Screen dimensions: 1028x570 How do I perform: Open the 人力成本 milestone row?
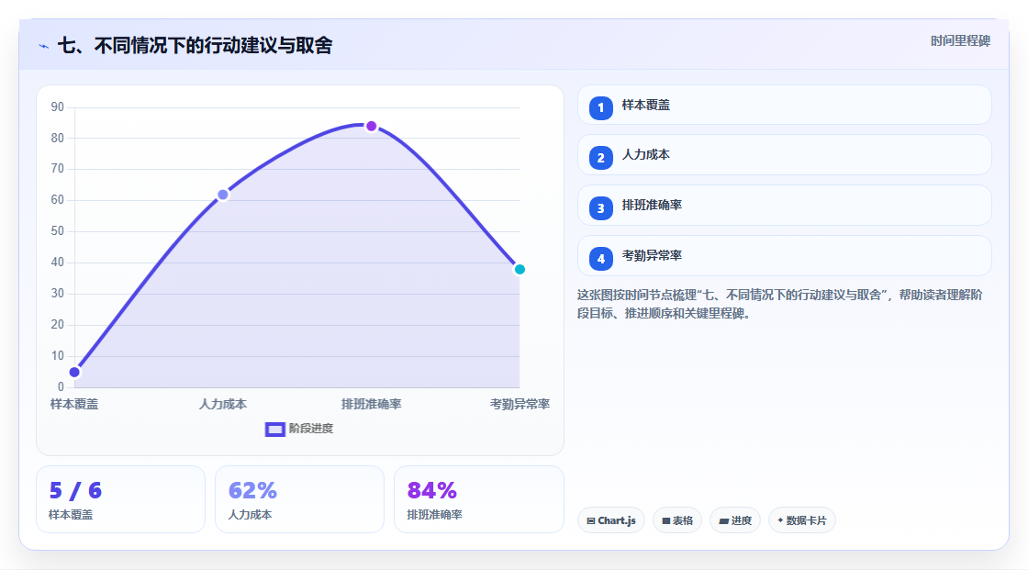pyautogui.click(x=784, y=155)
